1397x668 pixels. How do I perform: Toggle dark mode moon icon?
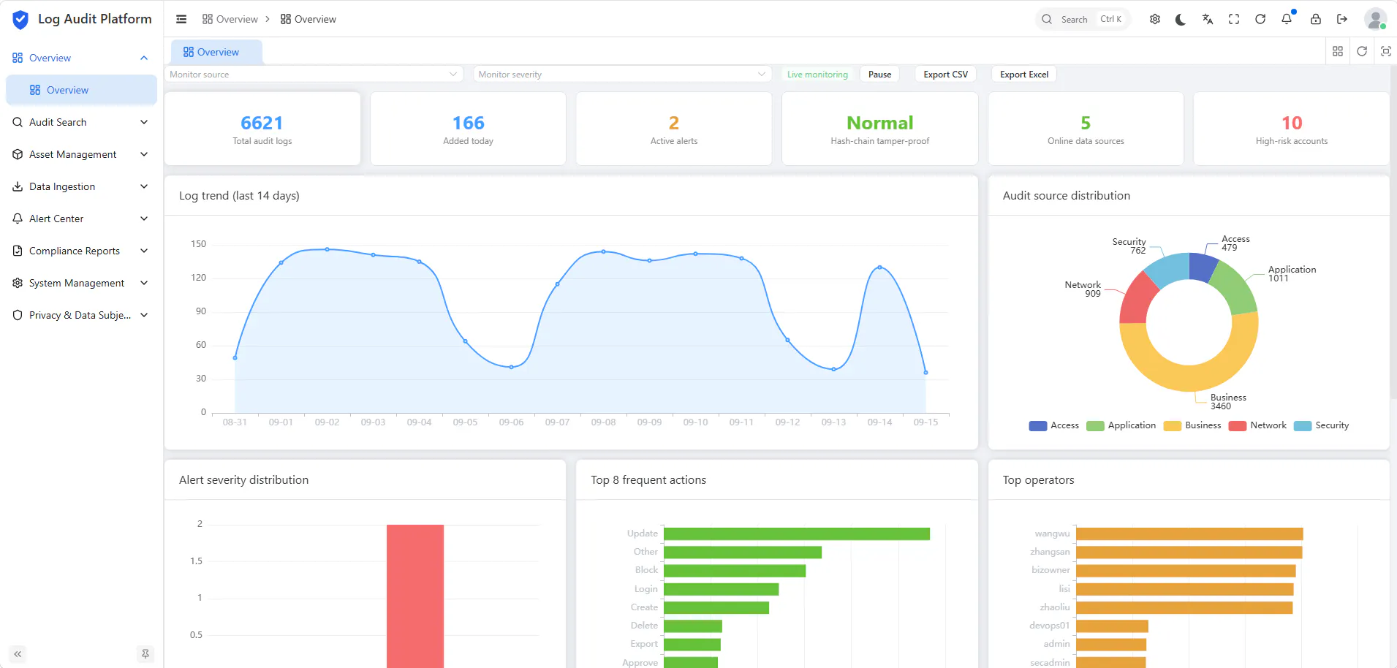(x=1181, y=19)
